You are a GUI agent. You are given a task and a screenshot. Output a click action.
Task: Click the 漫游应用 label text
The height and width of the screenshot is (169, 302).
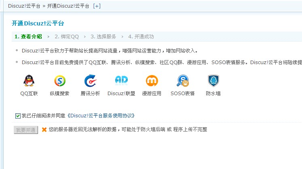[x=152, y=94]
